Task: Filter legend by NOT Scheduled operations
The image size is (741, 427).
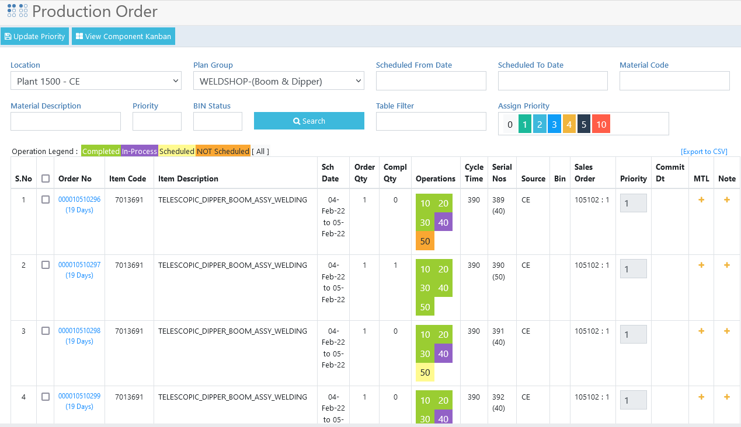Action: [x=223, y=151]
